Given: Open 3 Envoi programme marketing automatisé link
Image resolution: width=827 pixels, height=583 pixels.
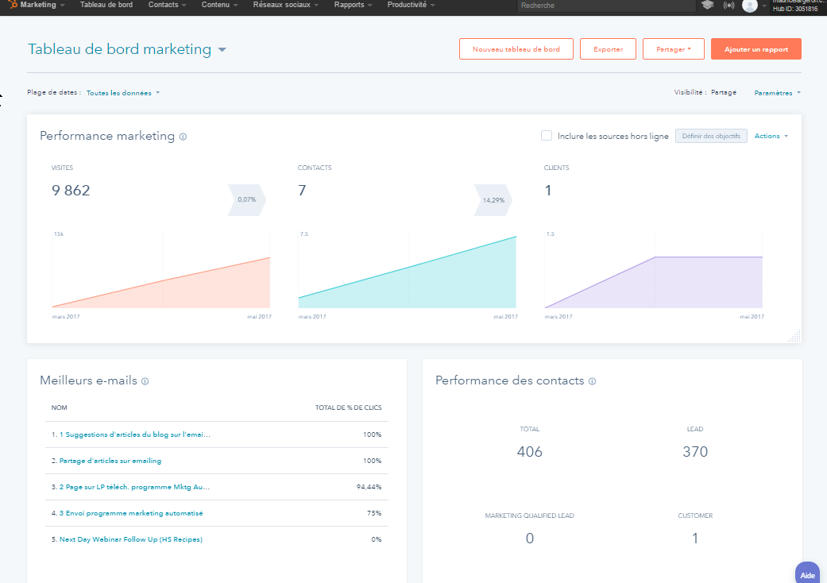Looking at the screenshot, I should pyautogui.click(x=131, y=513).
